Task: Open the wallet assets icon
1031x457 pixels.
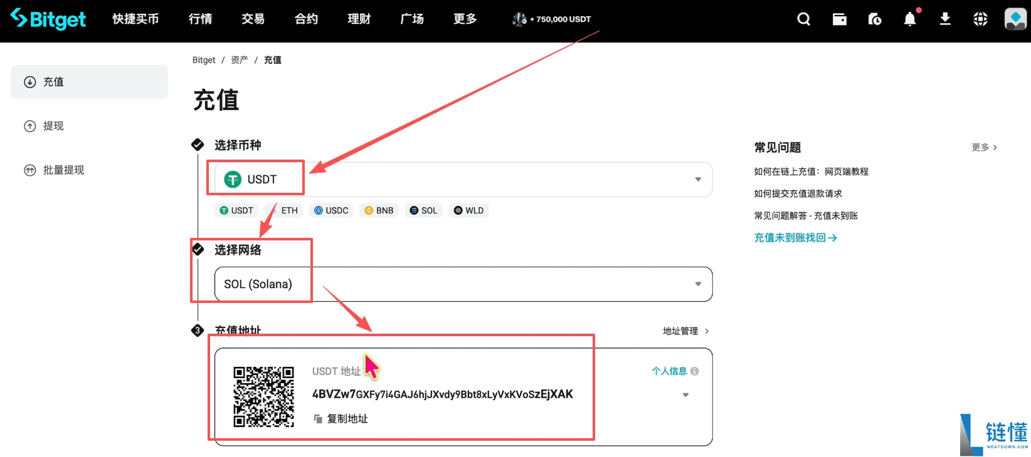Action: (839, 19)
